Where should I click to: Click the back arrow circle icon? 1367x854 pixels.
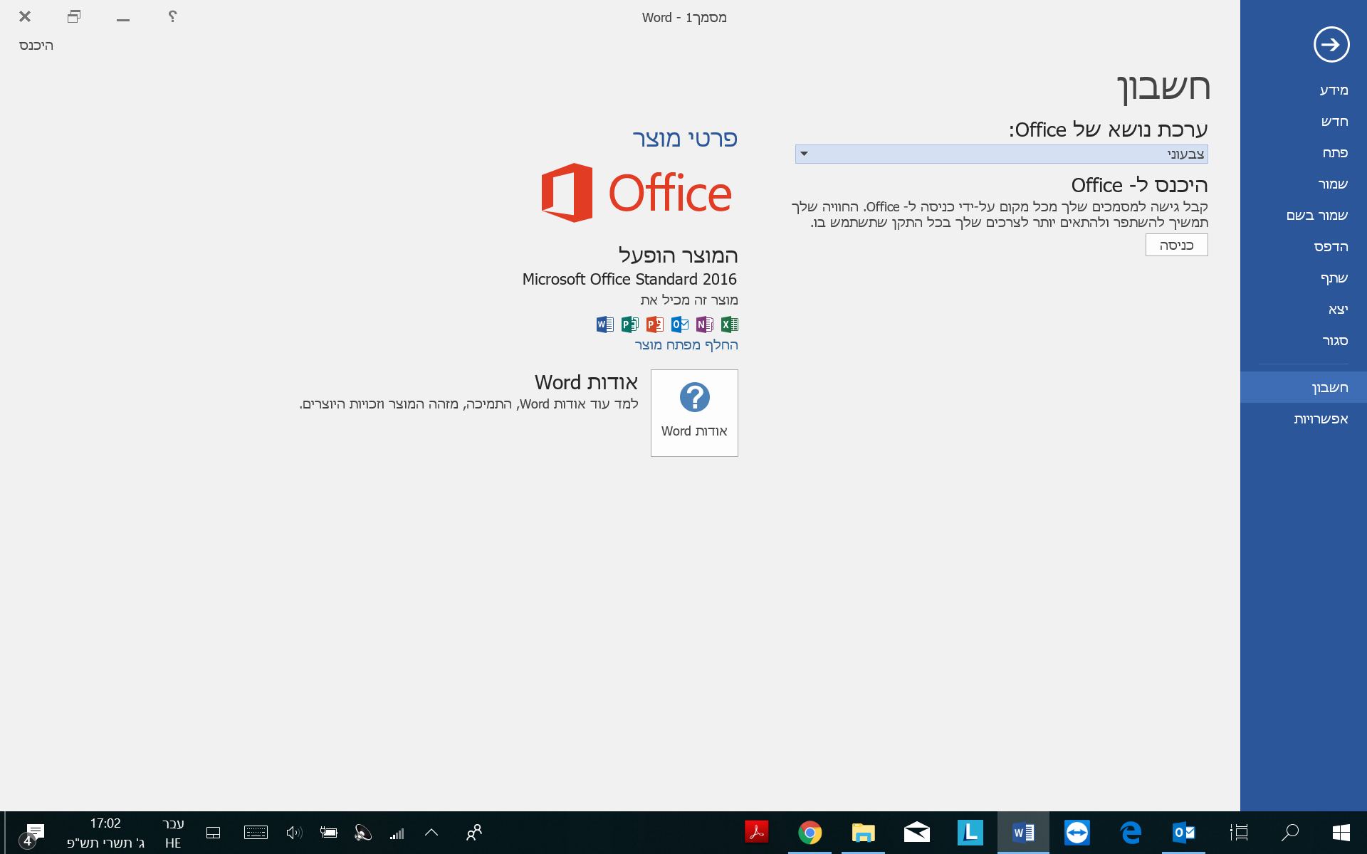click(1331, 45)
